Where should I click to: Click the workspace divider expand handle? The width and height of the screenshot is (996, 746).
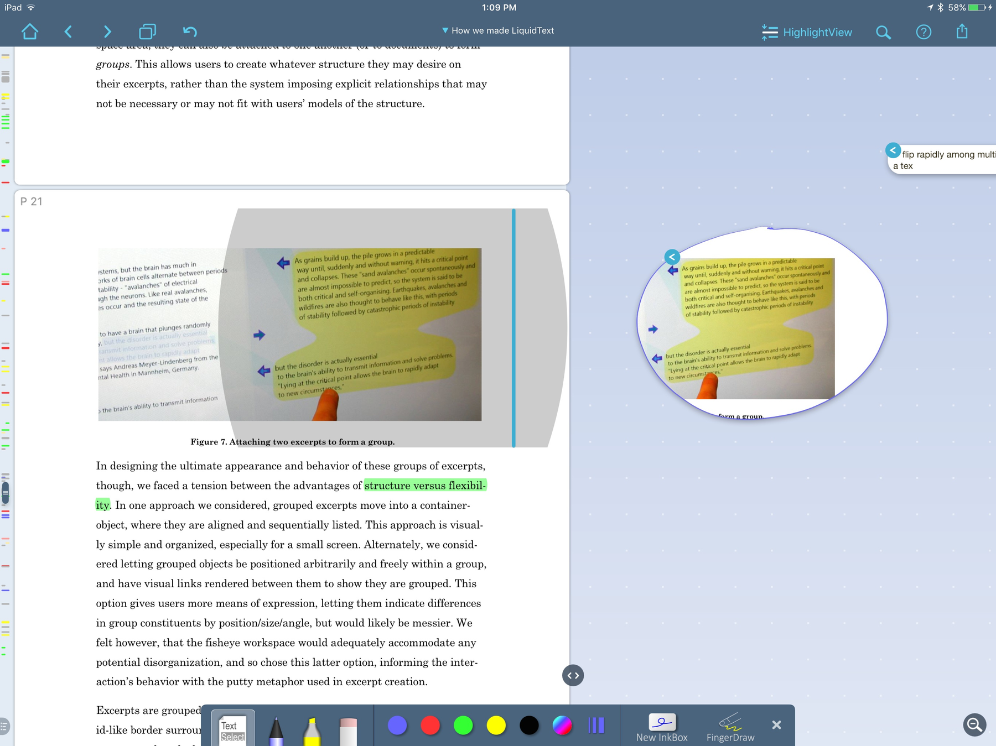(x=573, y=675)
